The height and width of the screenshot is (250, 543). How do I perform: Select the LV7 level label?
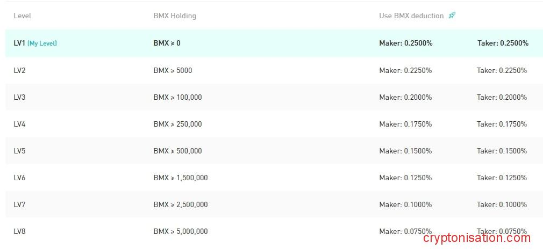[19, 204]
